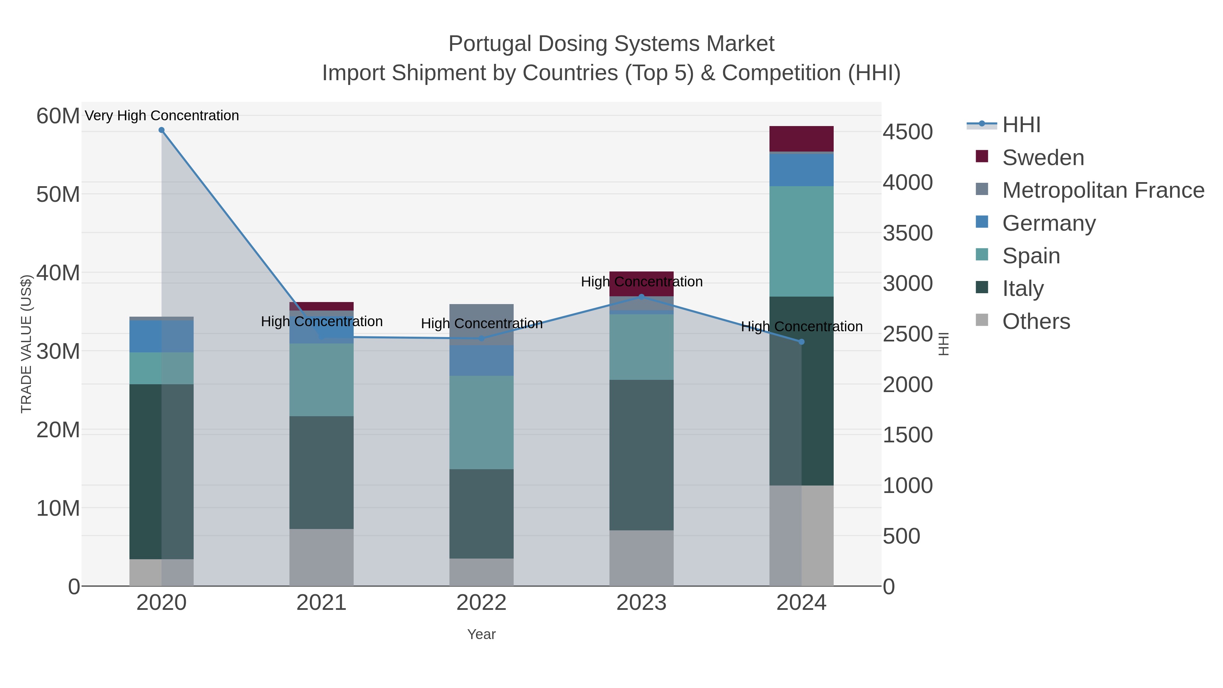The width and height of the screenshot is (1223, 688).
Task: Click the Others gray legend swatch
Action: click(982, 320)
